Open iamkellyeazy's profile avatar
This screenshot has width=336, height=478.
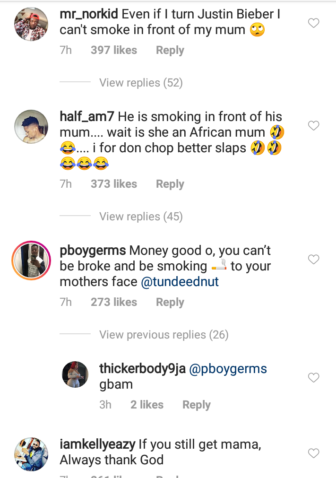tap(31, 454)
